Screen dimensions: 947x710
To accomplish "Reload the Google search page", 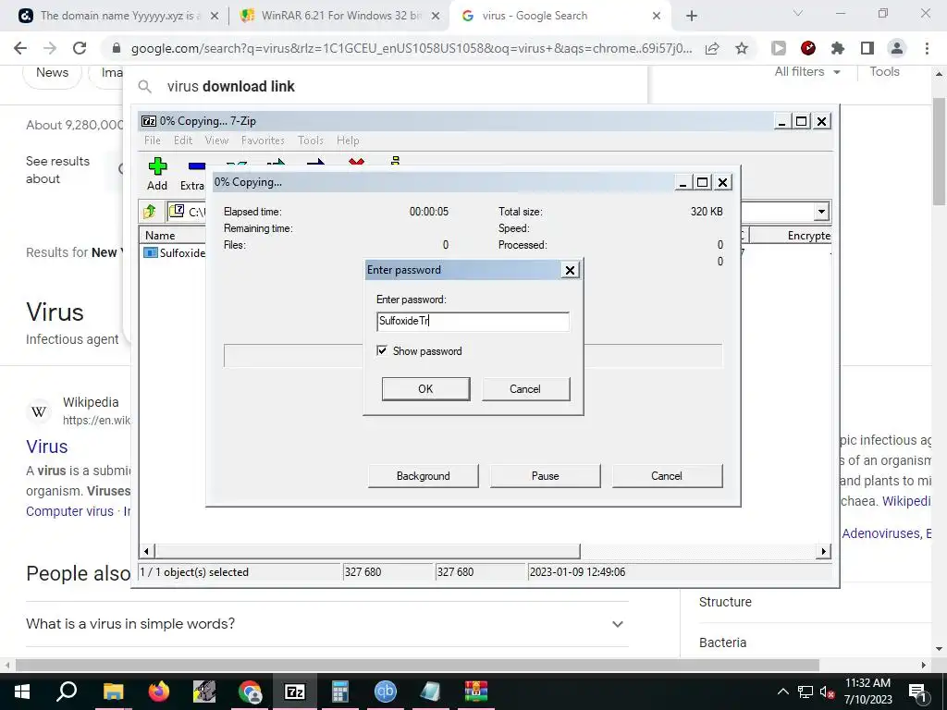I will point(80,48).
